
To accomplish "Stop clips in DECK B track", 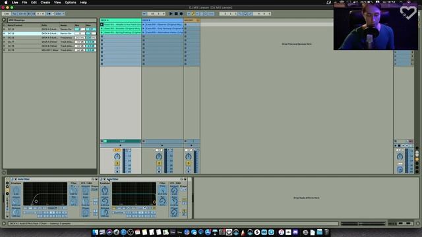I will click(x=144, y=141).
